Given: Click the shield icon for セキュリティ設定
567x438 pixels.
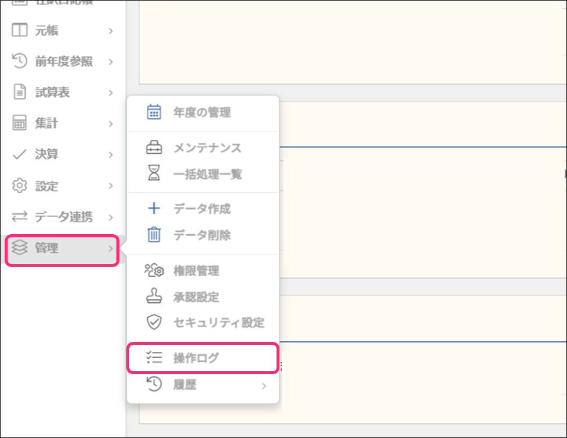Looking at the screenshot, I should pyautogui.click(x=154, y=322).
